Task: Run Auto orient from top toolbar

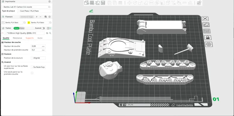Action: [x=97, y=3]
